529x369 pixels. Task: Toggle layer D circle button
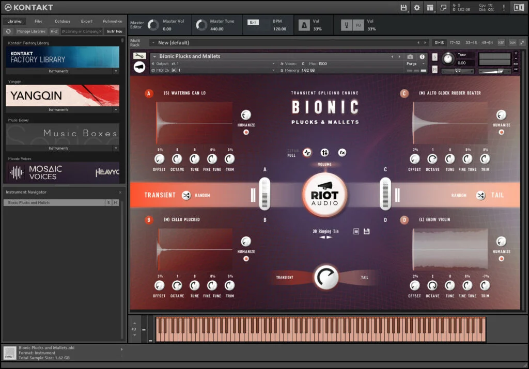pos(404,220)
